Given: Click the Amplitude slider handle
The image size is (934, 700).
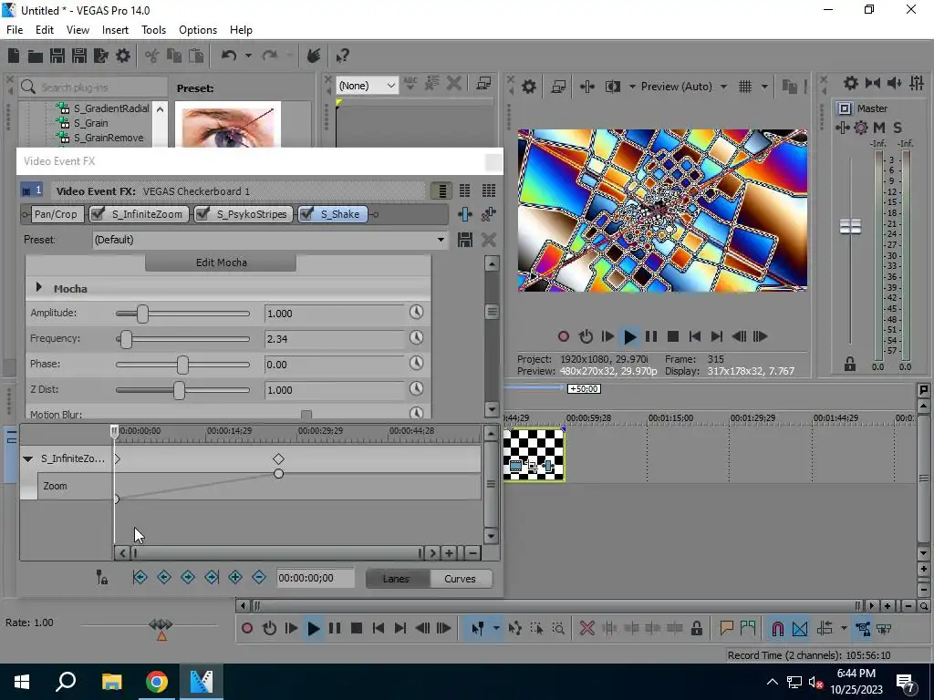Looking at the screenshot, I should point(142,314).
